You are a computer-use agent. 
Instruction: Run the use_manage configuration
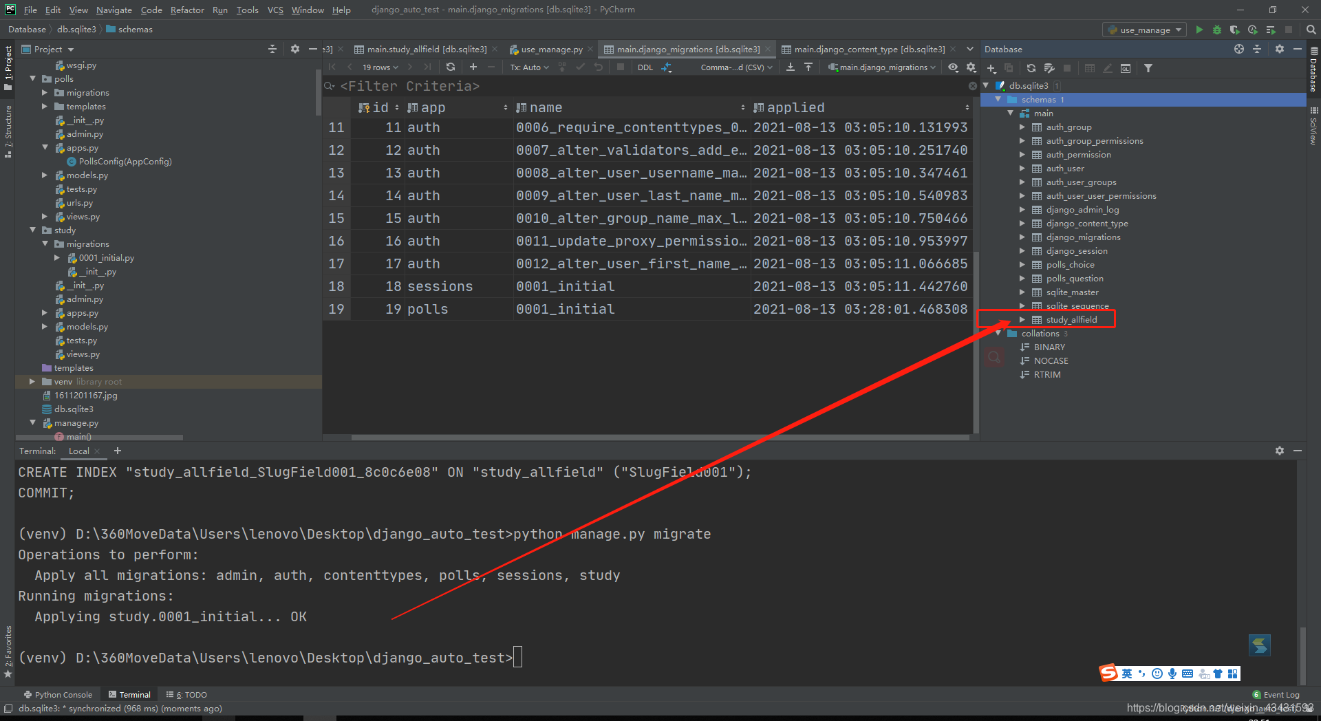[x=1199, y=30]
